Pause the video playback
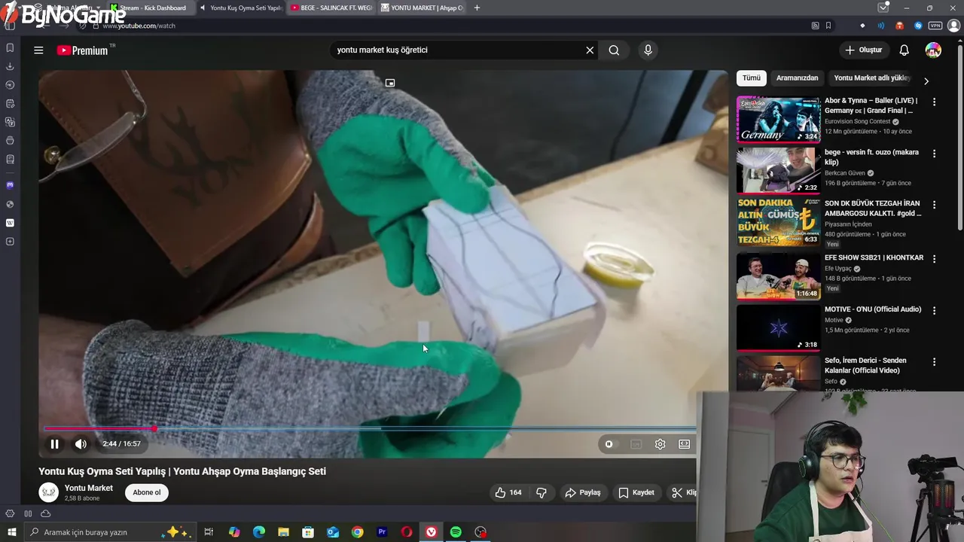Image resolution: width=964 pixels, height=542 pixels. click(54, 444)
